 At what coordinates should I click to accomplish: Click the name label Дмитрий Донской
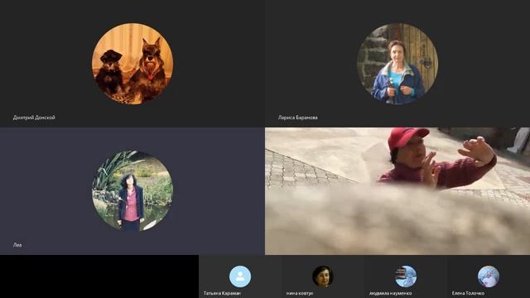(x=34, y=118)
